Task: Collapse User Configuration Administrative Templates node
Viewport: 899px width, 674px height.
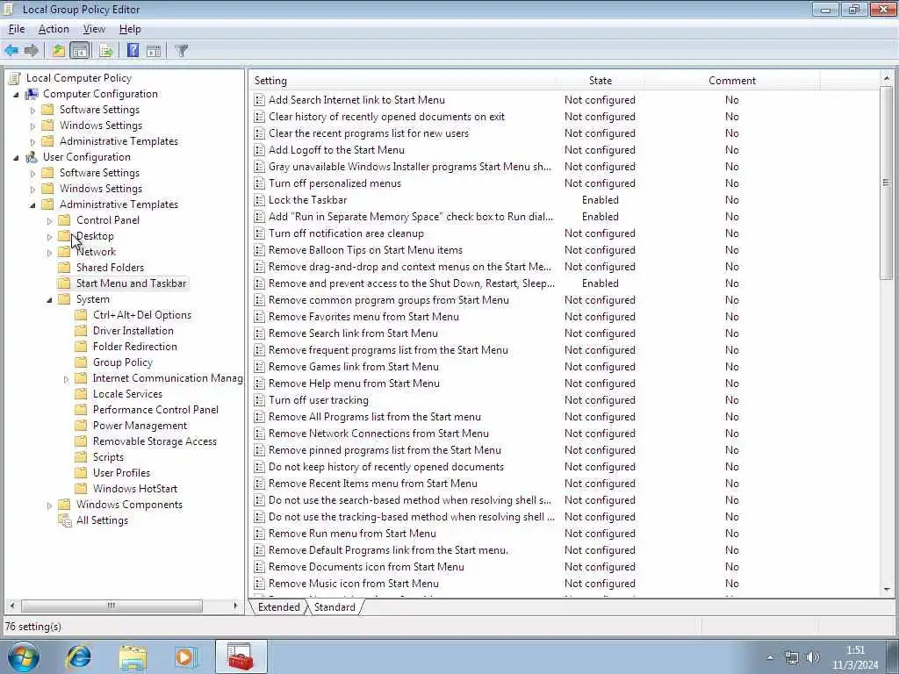Action: pyautogui.click(x=32, y=205)
